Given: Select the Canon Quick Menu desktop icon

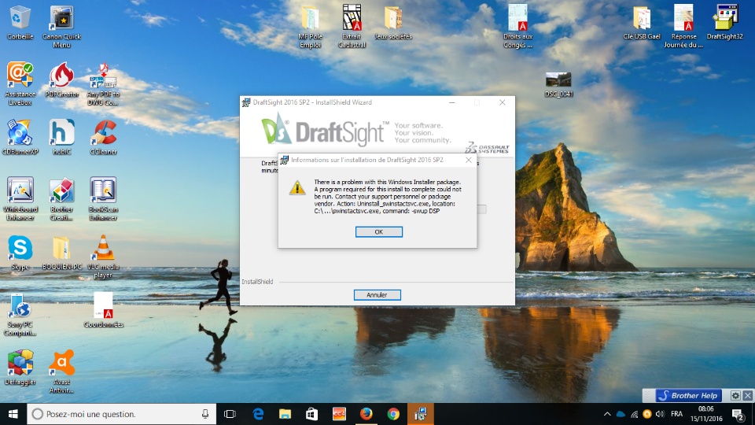Looking at the screenshot, I should click(x=61, y=27).
